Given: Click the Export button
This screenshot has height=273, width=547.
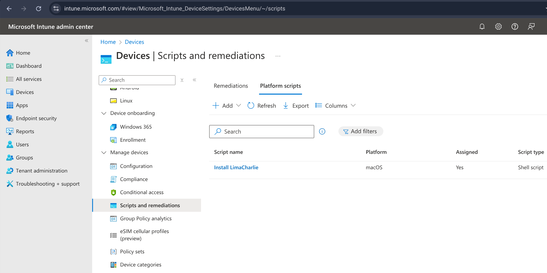Looking at the screenshot, I should (296, 105).
